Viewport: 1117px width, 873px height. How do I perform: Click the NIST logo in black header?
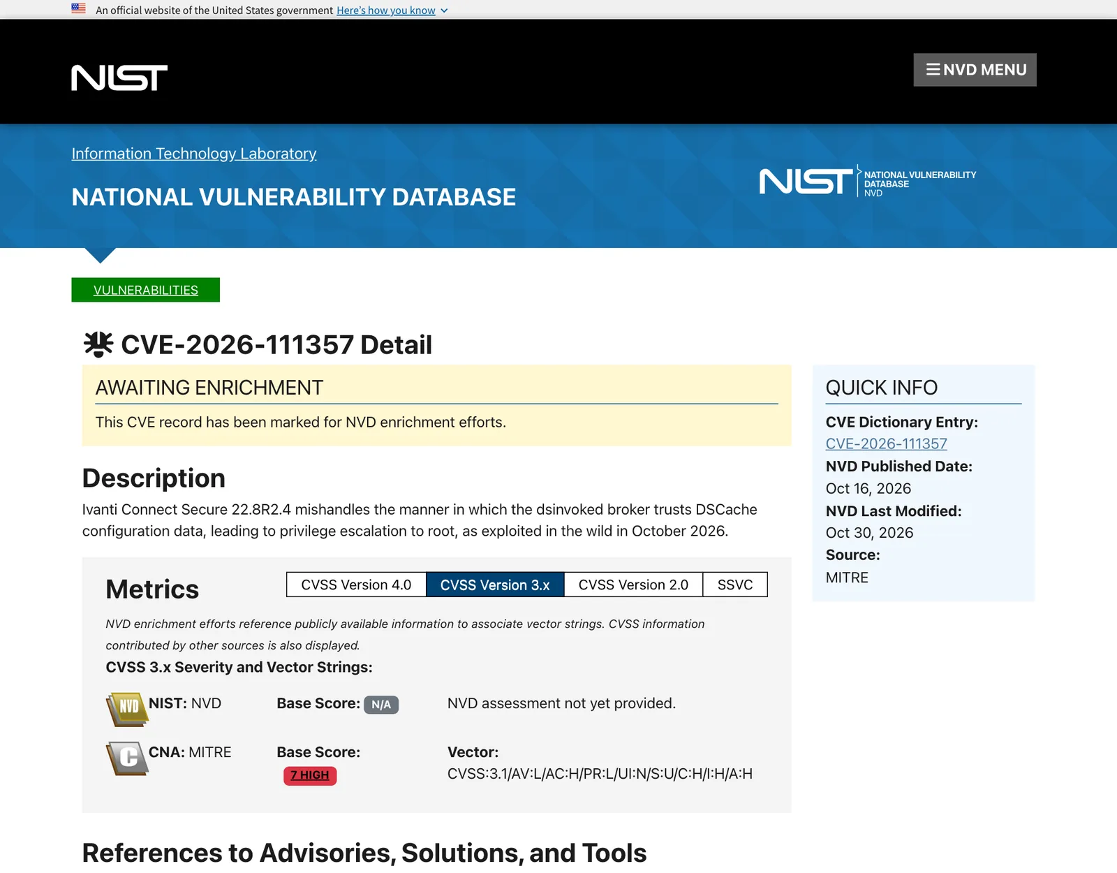coord(119,78)
